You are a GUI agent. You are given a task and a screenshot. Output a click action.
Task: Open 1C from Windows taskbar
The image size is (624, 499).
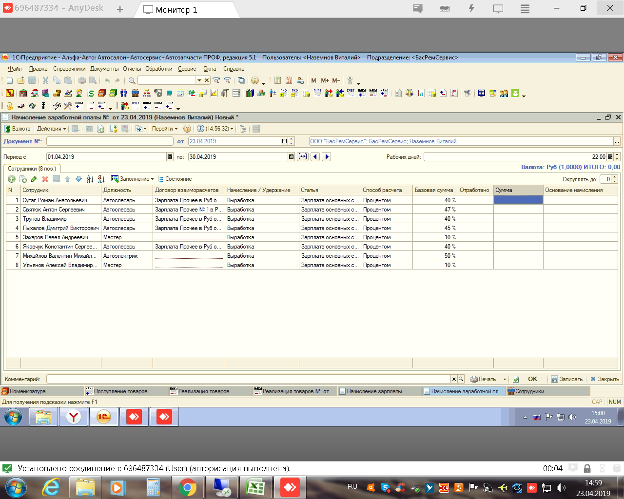(x=103, y=417)
